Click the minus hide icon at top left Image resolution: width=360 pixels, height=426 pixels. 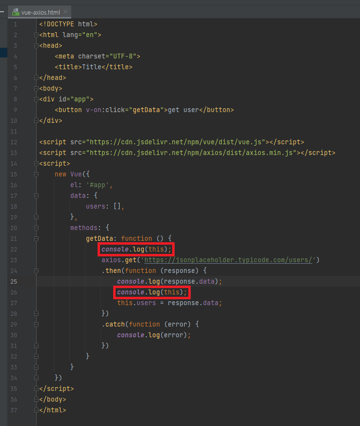pyautogui.click(x=2, y=11)
